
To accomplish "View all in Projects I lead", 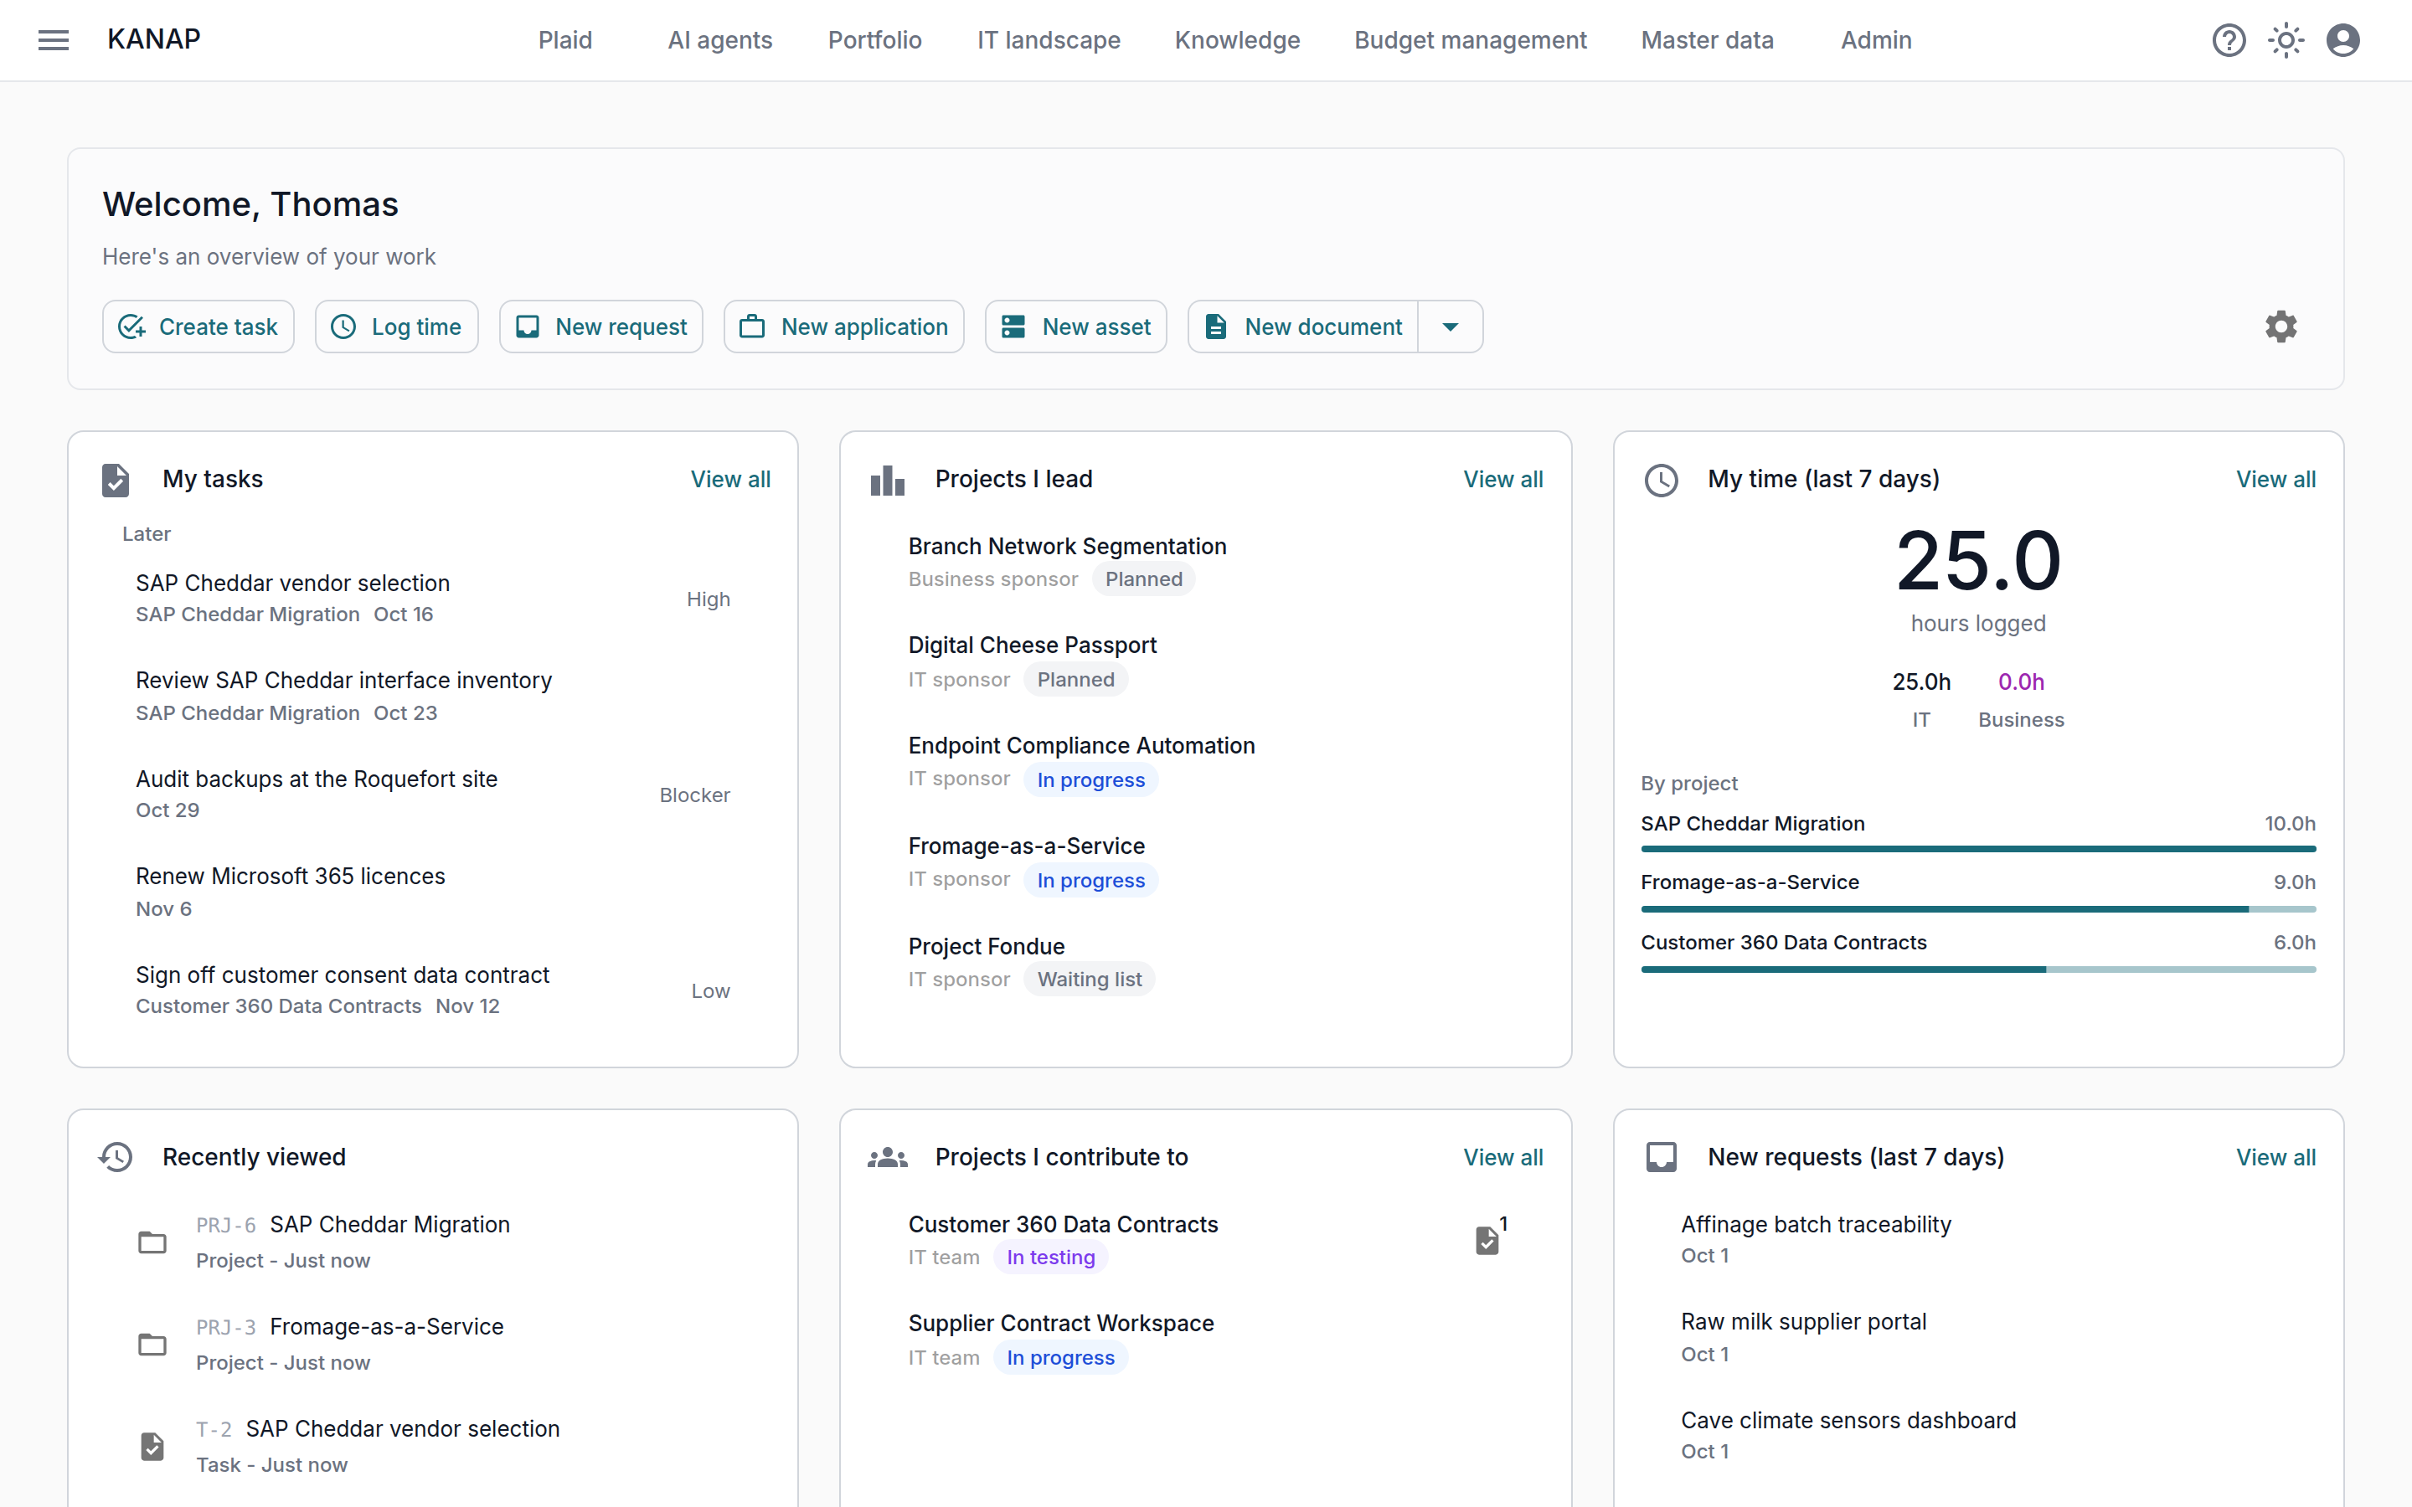I will coord(1503,480).
